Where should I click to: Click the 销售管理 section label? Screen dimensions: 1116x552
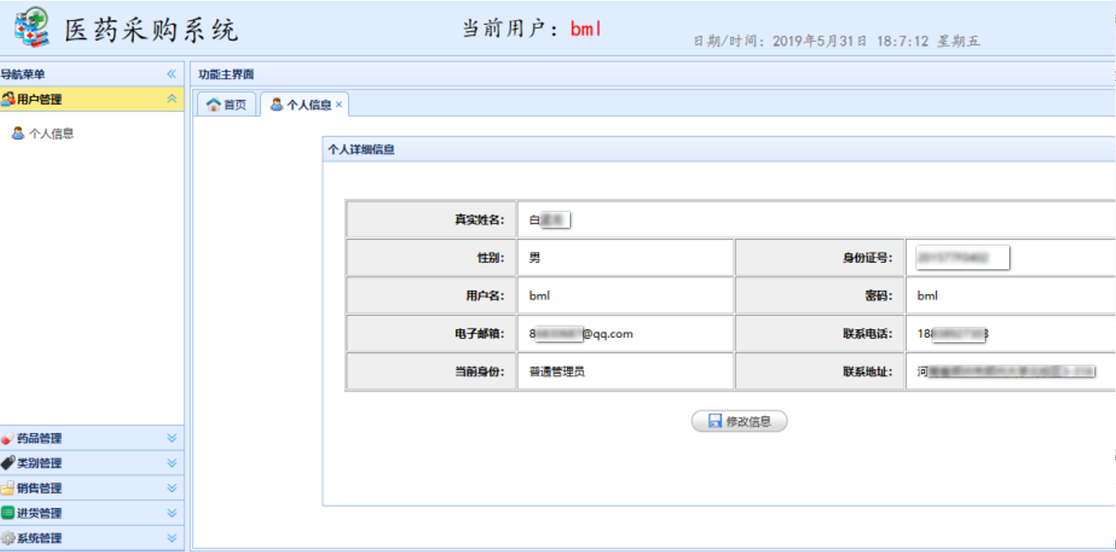39,488
